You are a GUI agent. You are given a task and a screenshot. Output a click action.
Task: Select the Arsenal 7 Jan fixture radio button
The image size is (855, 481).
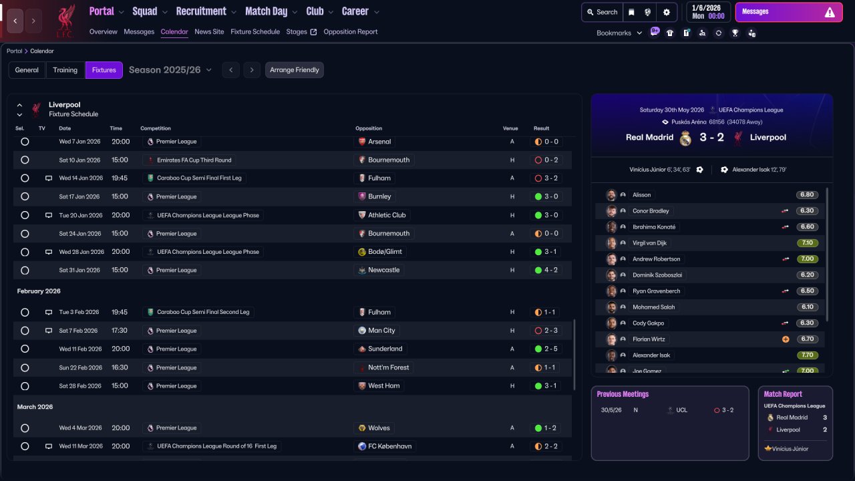(25, 142)
